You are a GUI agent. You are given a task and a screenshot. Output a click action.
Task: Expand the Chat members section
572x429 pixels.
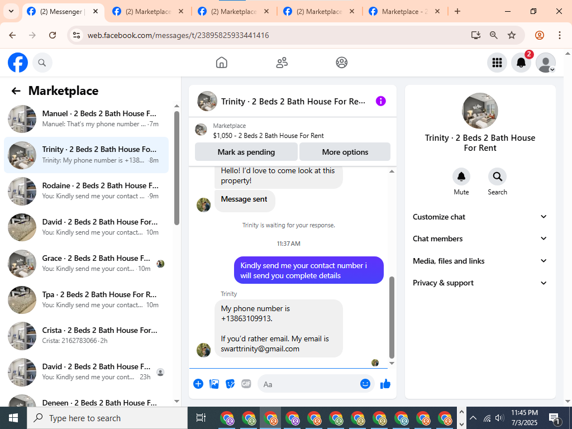tap(480, 239)
